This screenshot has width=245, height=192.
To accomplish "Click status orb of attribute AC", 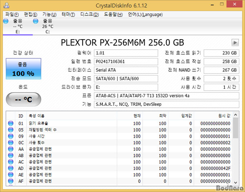I will point(11,162).
